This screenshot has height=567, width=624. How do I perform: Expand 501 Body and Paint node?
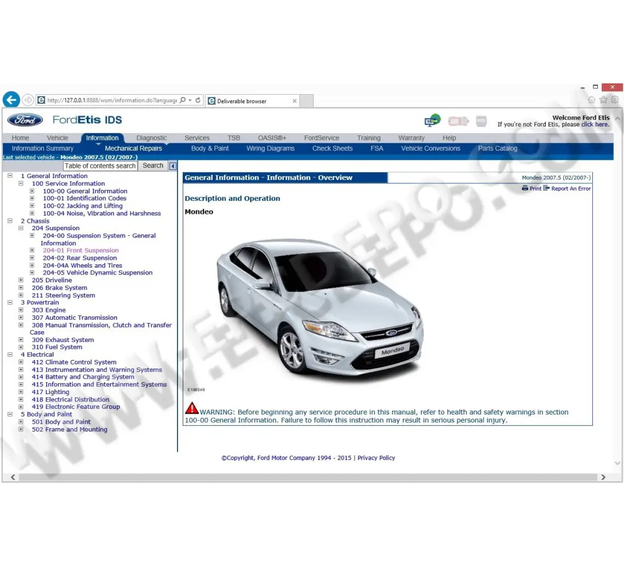tap(20, 422)
